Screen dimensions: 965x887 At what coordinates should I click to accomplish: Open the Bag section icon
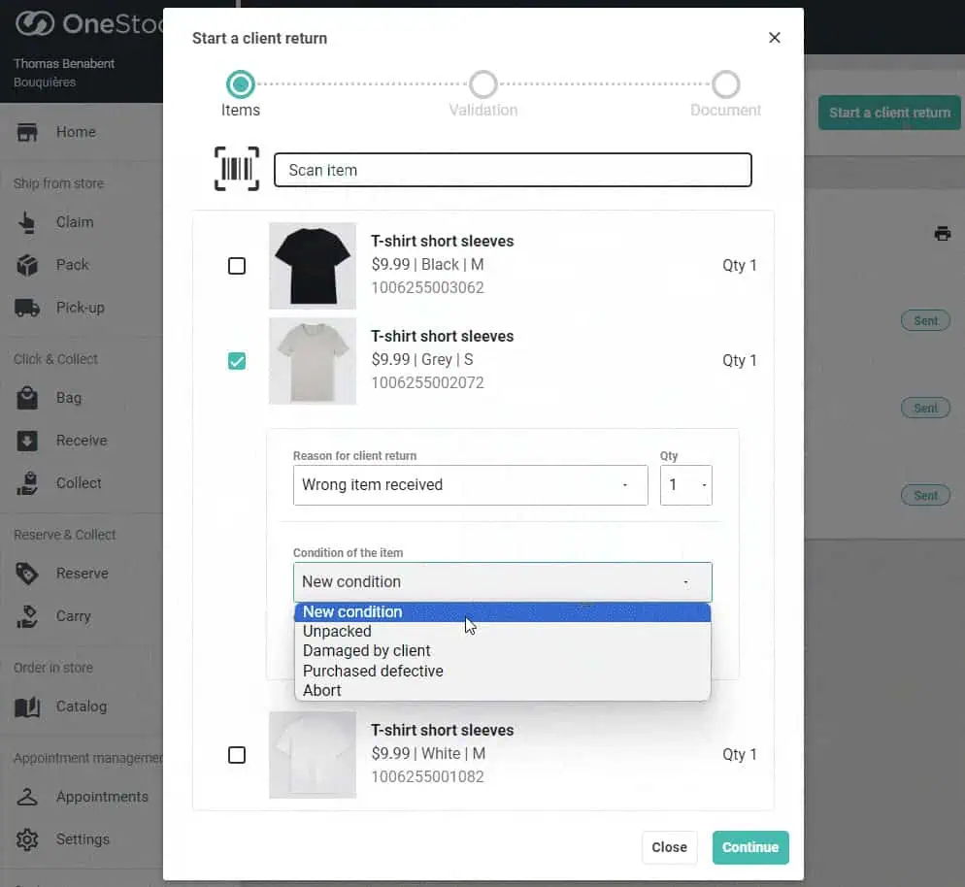click(26, 398)
